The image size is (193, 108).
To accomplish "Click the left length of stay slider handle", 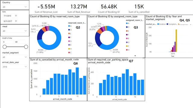I will point(5,47).
